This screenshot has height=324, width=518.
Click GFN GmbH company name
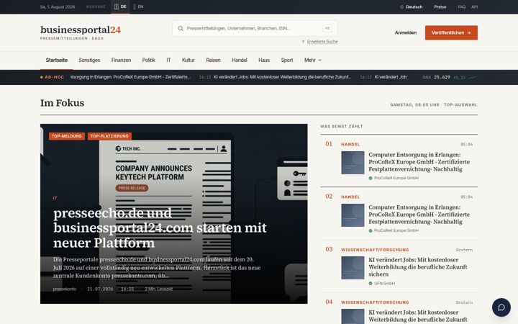click(x=384, y=284)
